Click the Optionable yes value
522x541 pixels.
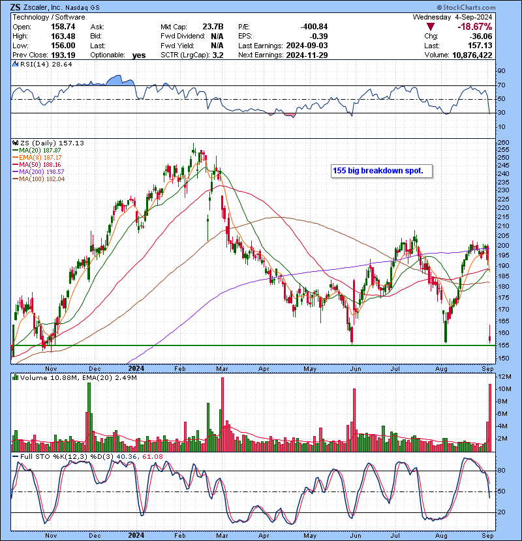click(139, 55)
